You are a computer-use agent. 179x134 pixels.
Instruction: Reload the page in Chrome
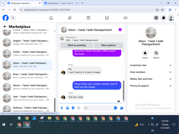point(15,10)
